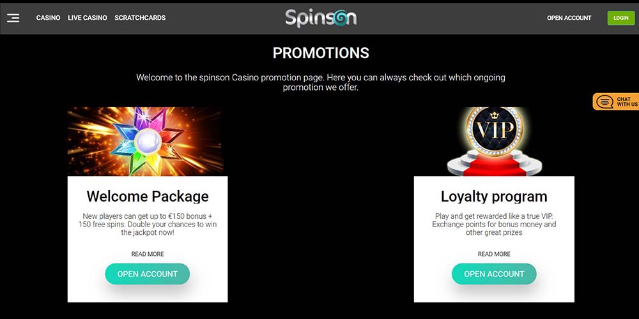Open account under the Loyalty program card
The image size is (639, 319).
(494, 274)
